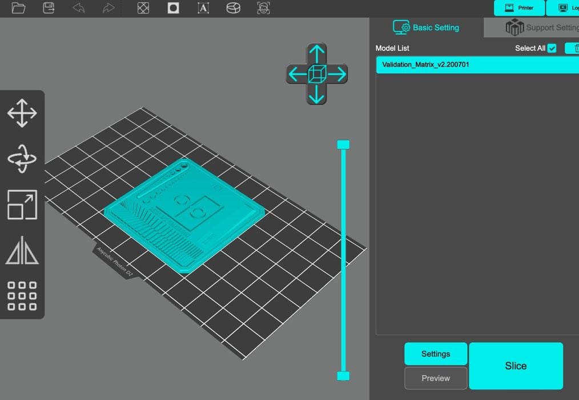Open the text tool icon
This screenshot has height=400, width=579.
point(203,8)
